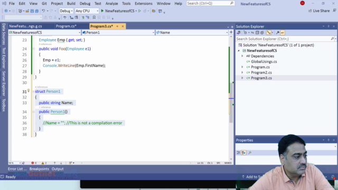Click the Alphabetical sort icon in Properties
This screenshot has height=190, width=338.
coord(243,153)
